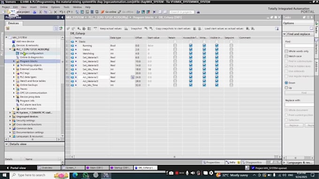Toggle Writable checkbox for Watchdog row
319x179 pixels.
point(204,54)
